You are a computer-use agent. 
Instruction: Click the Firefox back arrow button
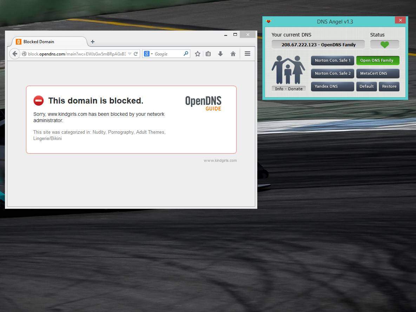pos(14,54)
